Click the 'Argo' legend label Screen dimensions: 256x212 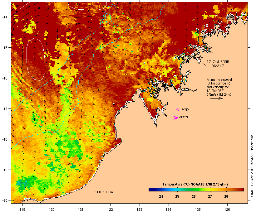185,109
